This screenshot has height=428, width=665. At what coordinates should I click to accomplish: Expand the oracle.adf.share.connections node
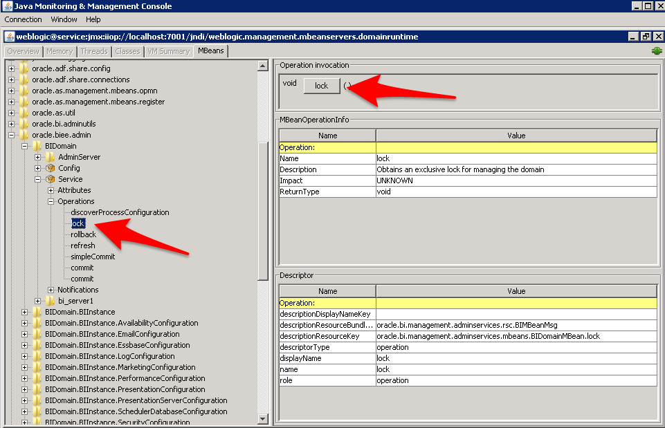[x=12, y=80]
